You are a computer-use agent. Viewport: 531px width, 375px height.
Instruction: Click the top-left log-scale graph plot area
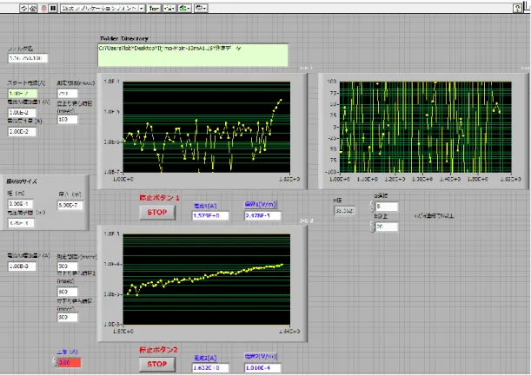tap(206, 127)
